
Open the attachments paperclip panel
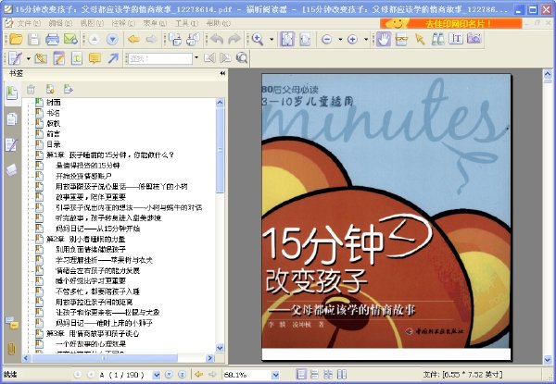click(12, 349)
